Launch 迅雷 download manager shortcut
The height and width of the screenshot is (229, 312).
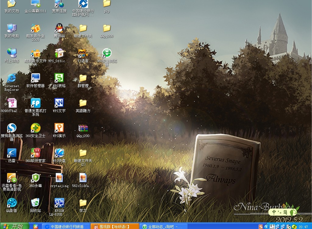pyautogui.click(x=12, y=155)
